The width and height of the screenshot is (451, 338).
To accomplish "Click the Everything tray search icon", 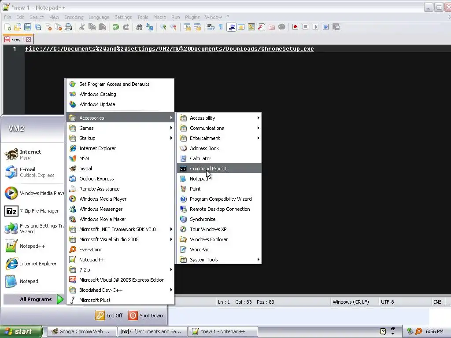I will [x=418, y=331].
